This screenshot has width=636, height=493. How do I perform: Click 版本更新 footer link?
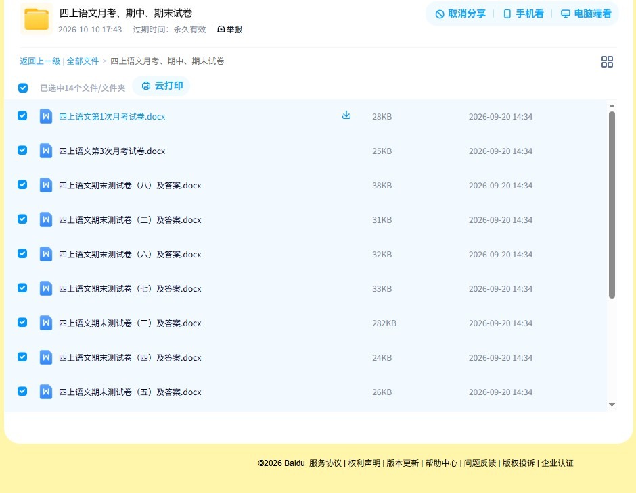(x=403, y=463)
